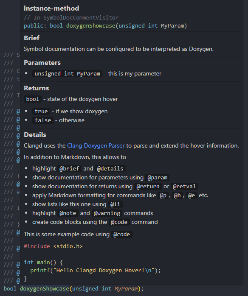Viewport: 248px width, 296px height.
Task: Click the false return value code
Action: click(43, 120)
